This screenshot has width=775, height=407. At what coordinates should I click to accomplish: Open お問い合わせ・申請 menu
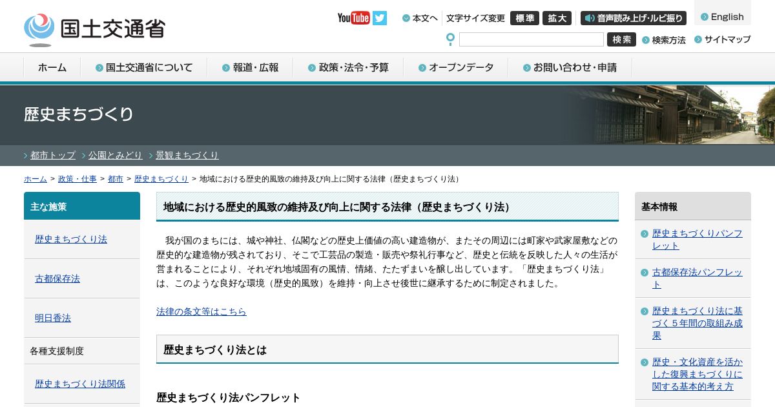pos(570,67)
